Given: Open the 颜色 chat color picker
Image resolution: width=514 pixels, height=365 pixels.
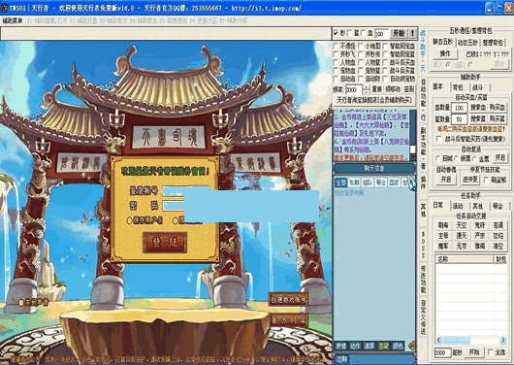Looking at the screenshot, I should 398,346.
